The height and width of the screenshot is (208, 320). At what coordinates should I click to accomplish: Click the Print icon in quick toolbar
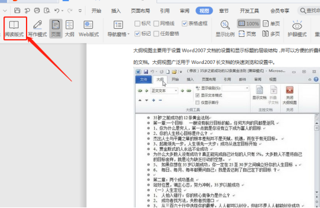tap(37, 10)
